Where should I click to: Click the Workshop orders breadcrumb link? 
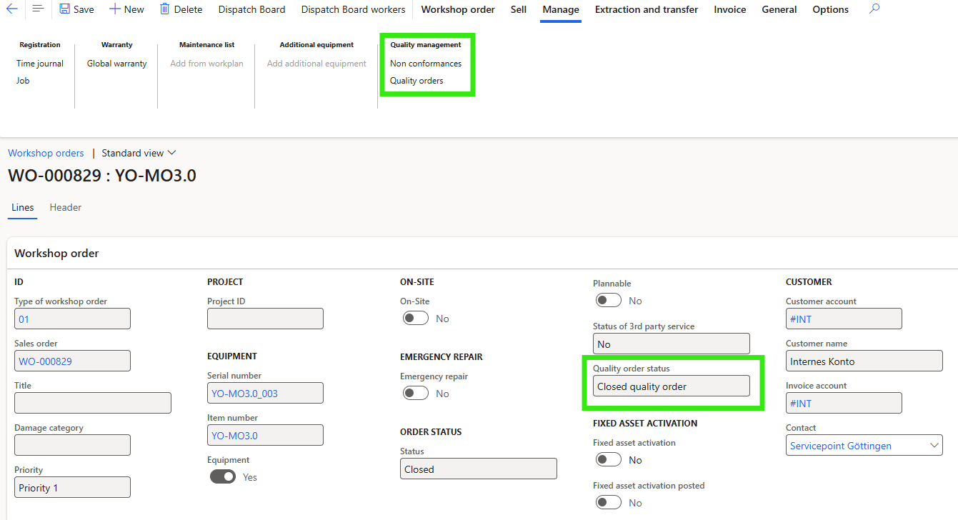[46, 153]
